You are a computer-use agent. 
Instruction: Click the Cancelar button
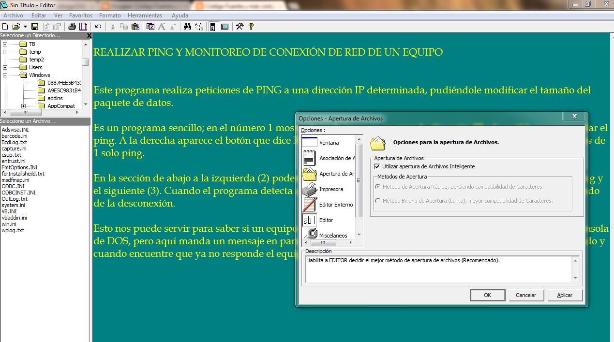pyautogui.click(x=526, y=295)
